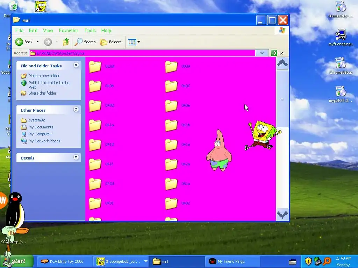Screen dimensions: 358x268
Task: Click the magnifier icon in system tray
Action: click(327, 261)
